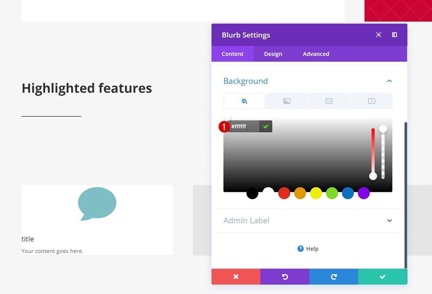Select the background color paint bucket icon
The width and height of the screenshot is (432, 294).
(244, 100)
